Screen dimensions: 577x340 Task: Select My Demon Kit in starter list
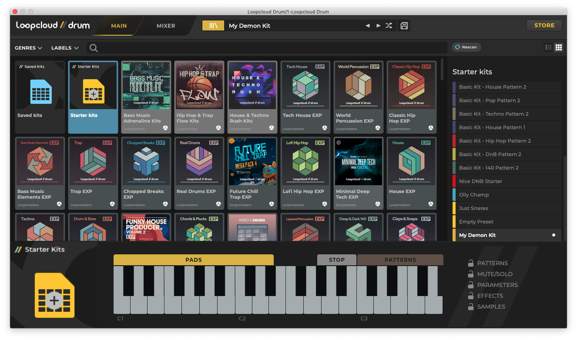click(507, 235)
